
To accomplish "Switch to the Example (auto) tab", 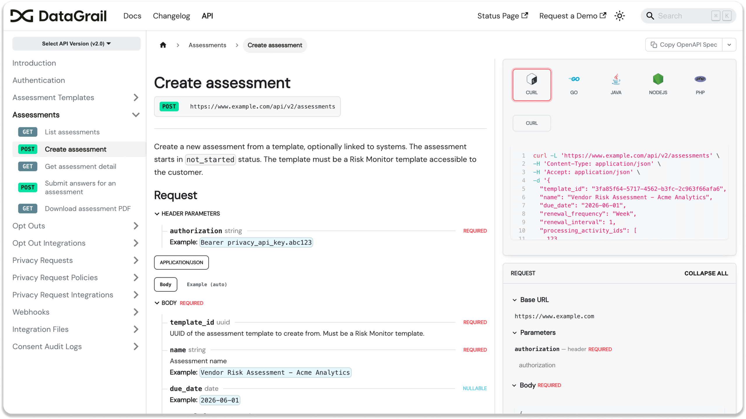I will click(207, 284).
